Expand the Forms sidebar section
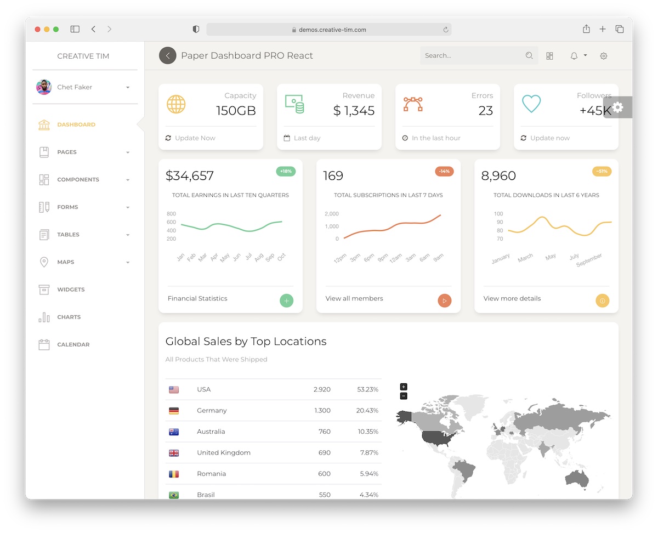Viewport: 658px width, 533px height. [x=67, y=207]
